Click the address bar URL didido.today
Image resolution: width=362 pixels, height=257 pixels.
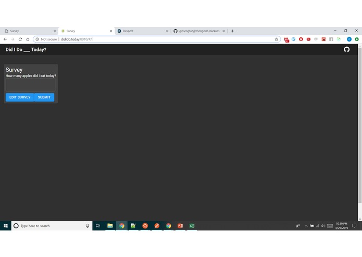[x=77, y=40]
